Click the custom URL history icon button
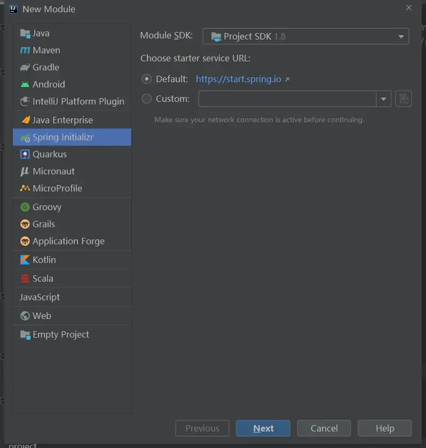426x448 pixels. pos(404,99)
